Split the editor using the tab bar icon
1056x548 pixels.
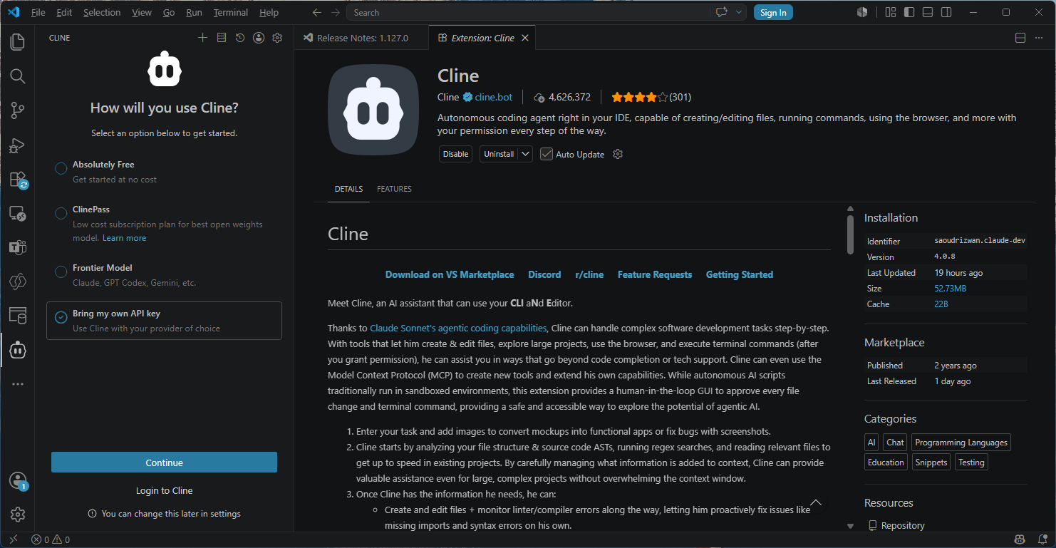1020,38
